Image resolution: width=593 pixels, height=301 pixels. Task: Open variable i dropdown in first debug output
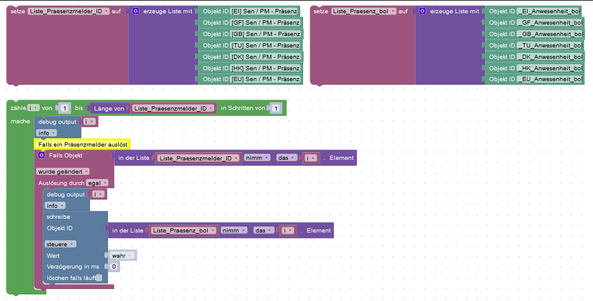89,121
